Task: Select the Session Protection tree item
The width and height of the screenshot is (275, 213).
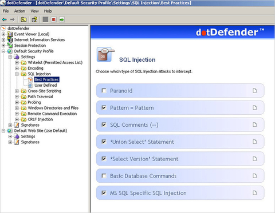Action: click(x=30, y=46)
